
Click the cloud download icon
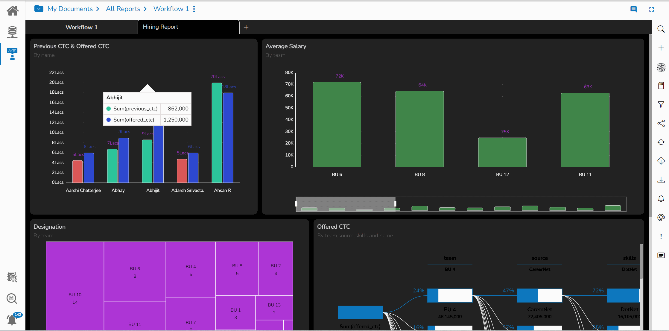661,161
